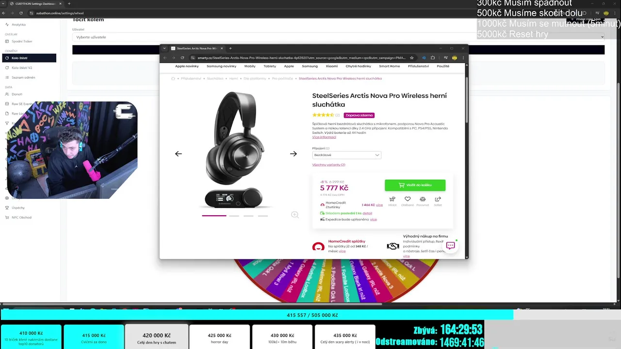
Task: Expand the Vyberte uživatele dropdown
Action: pyautogui.click(x=339, y=37)
